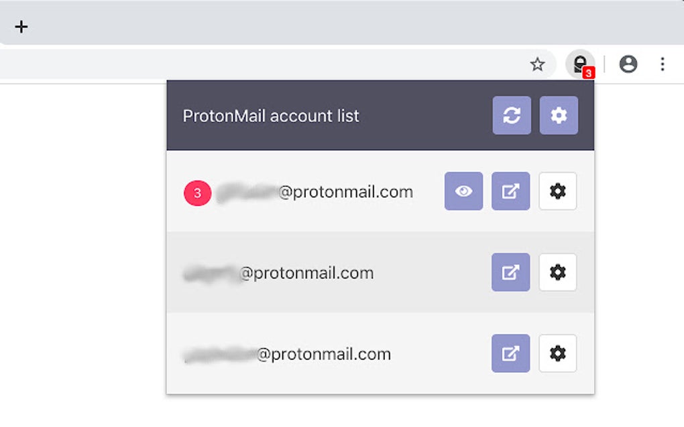Click the ProtonMail account list header
Image resolution: width=684 pixels, height=427 pixels.
[270, 115]
